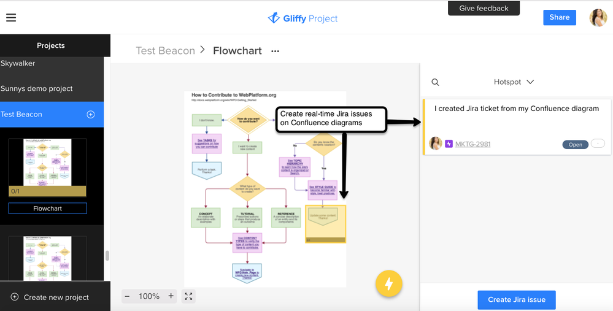Click the 'Perform a task. Thanks!' shape

point(207,171)
